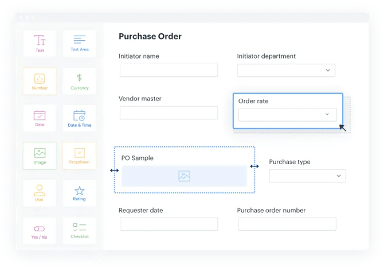Focus the Vendor master input field
Screen dimensions: 384x268
(169, 113)
